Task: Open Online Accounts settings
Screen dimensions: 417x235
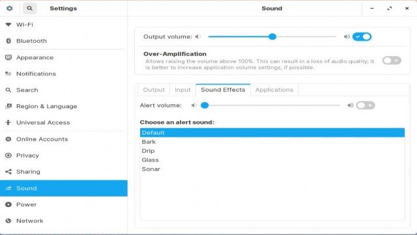Action: tap(64, 139)
